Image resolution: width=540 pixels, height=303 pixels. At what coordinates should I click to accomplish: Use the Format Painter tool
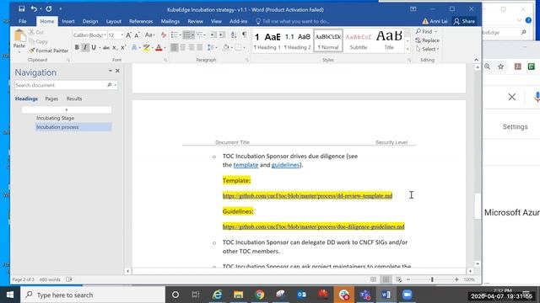click(49, 50)
